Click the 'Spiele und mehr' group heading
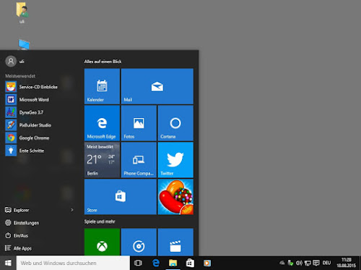The height and width of the screenshot is (270, 361). tap(100, 222)
